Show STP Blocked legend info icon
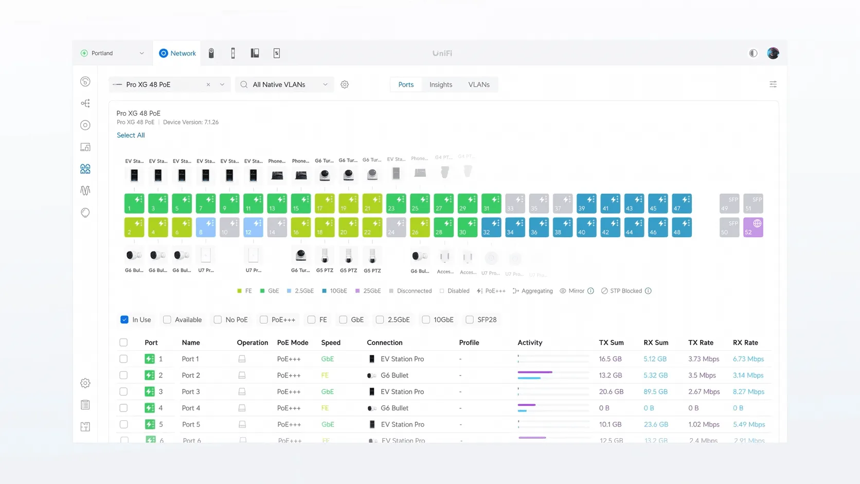Screen dimensions: 860x484 [x=648, y=291]
